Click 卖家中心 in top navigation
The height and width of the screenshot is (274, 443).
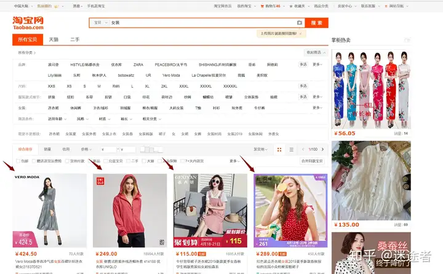(x=345, y=6)
